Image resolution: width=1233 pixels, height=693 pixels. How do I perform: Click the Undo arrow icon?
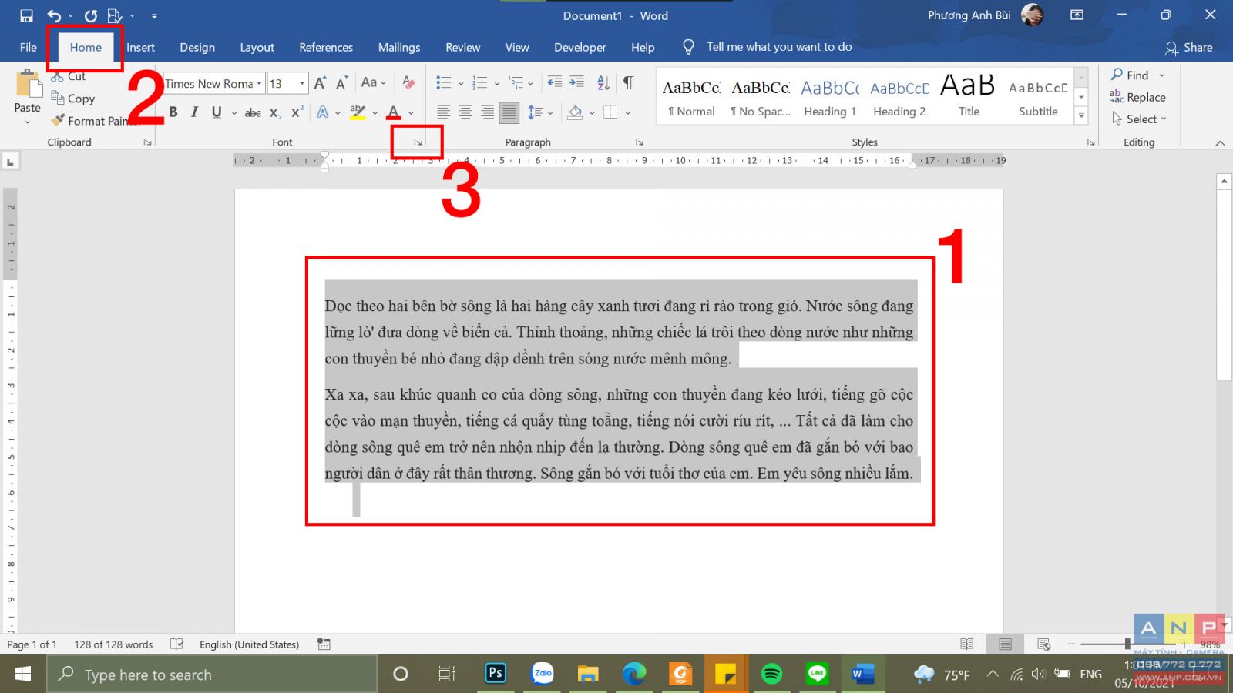54,15
